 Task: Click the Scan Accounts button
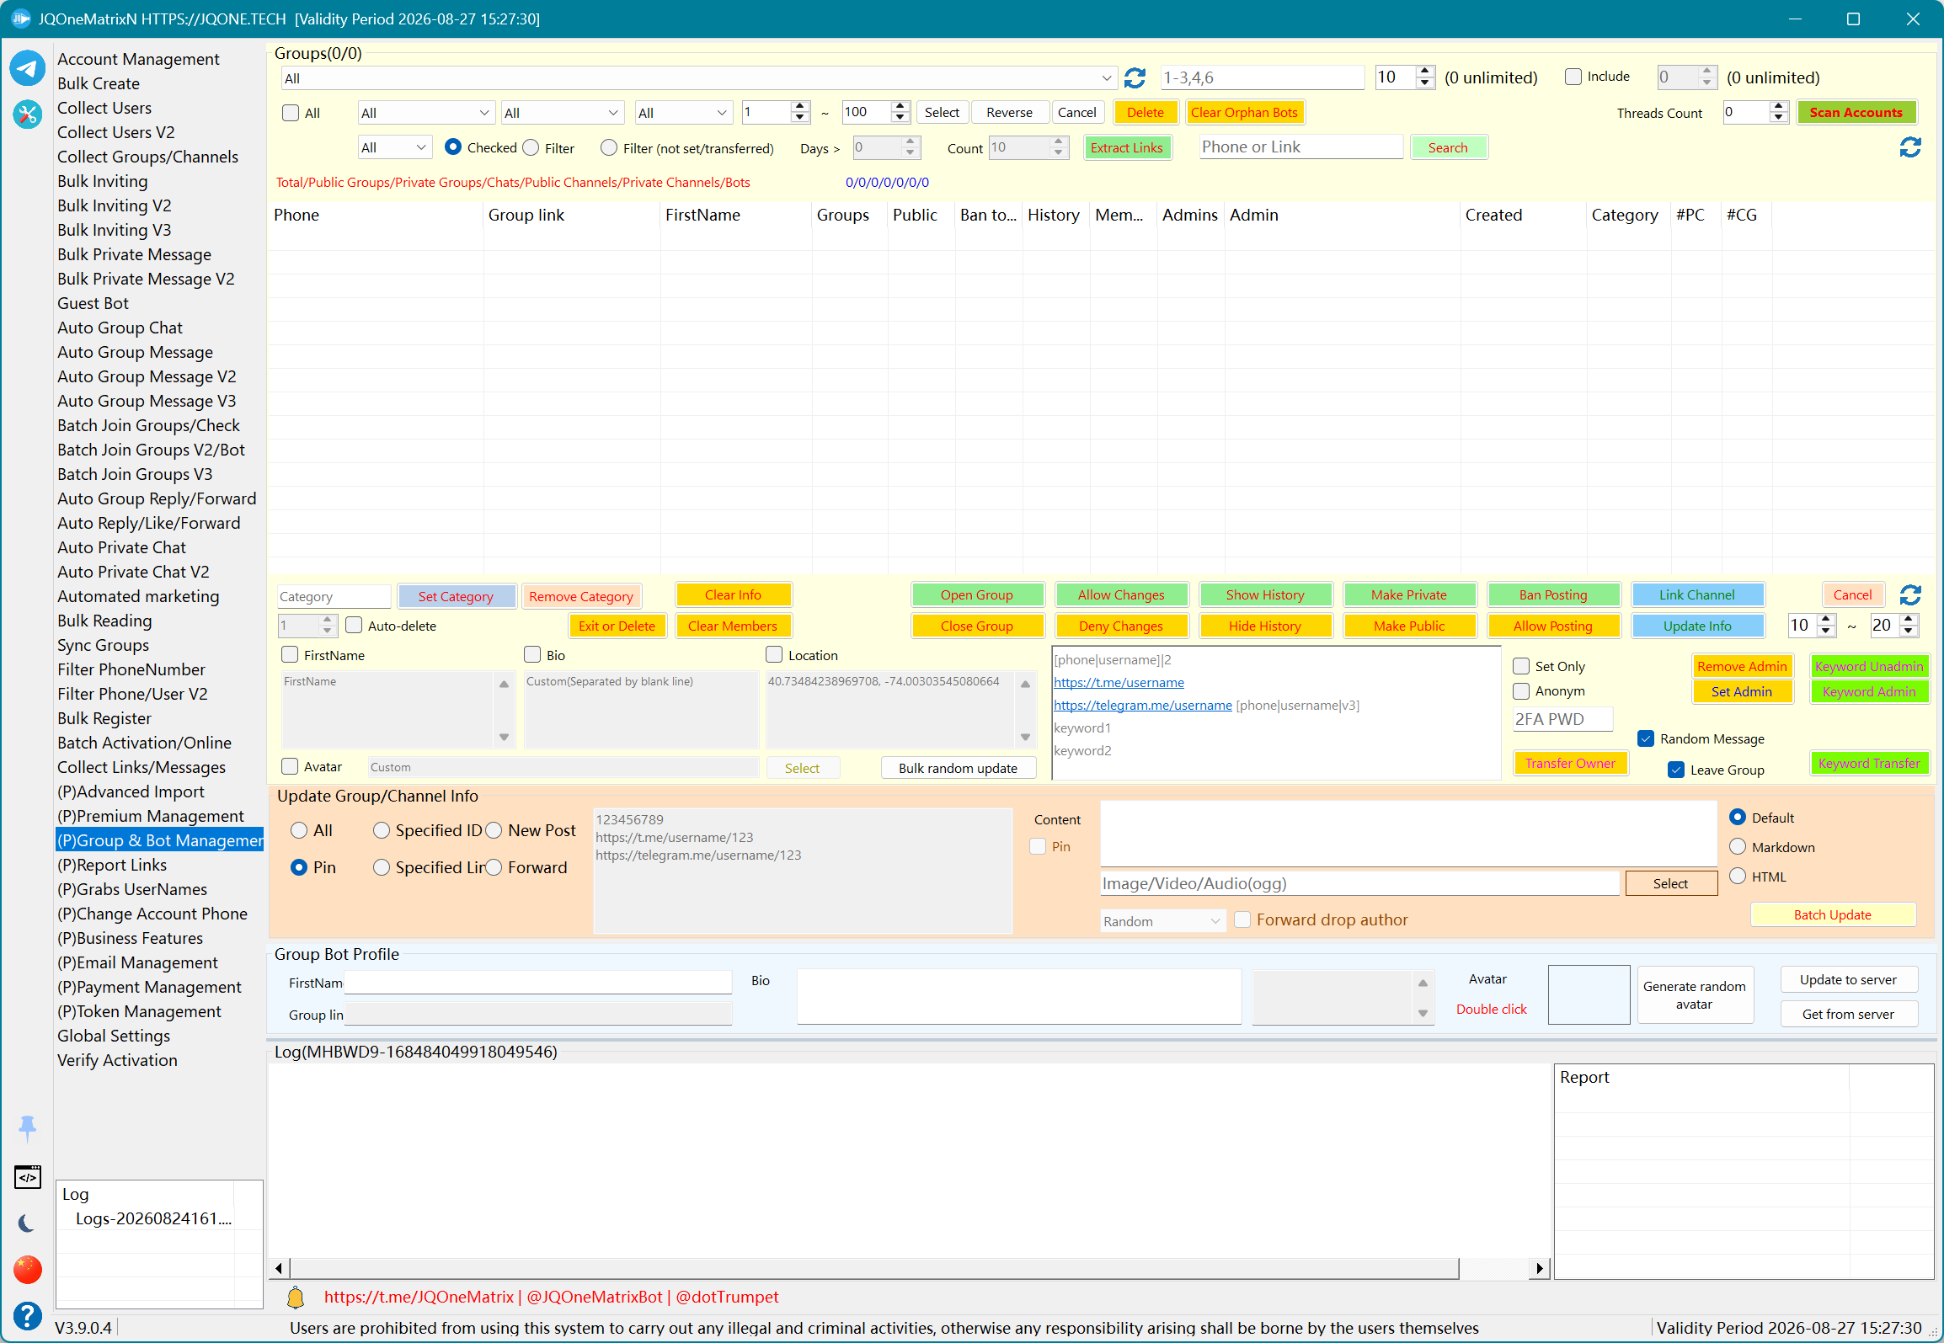point(1856,113)
